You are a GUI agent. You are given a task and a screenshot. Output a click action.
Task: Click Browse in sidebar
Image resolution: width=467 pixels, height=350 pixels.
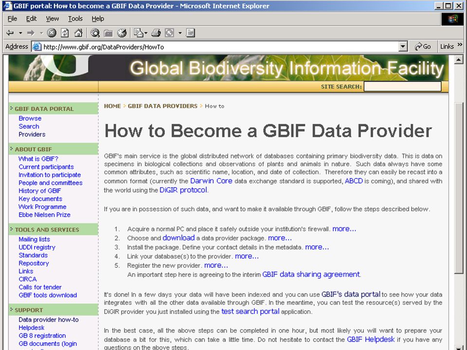click(x=30, y=118)
